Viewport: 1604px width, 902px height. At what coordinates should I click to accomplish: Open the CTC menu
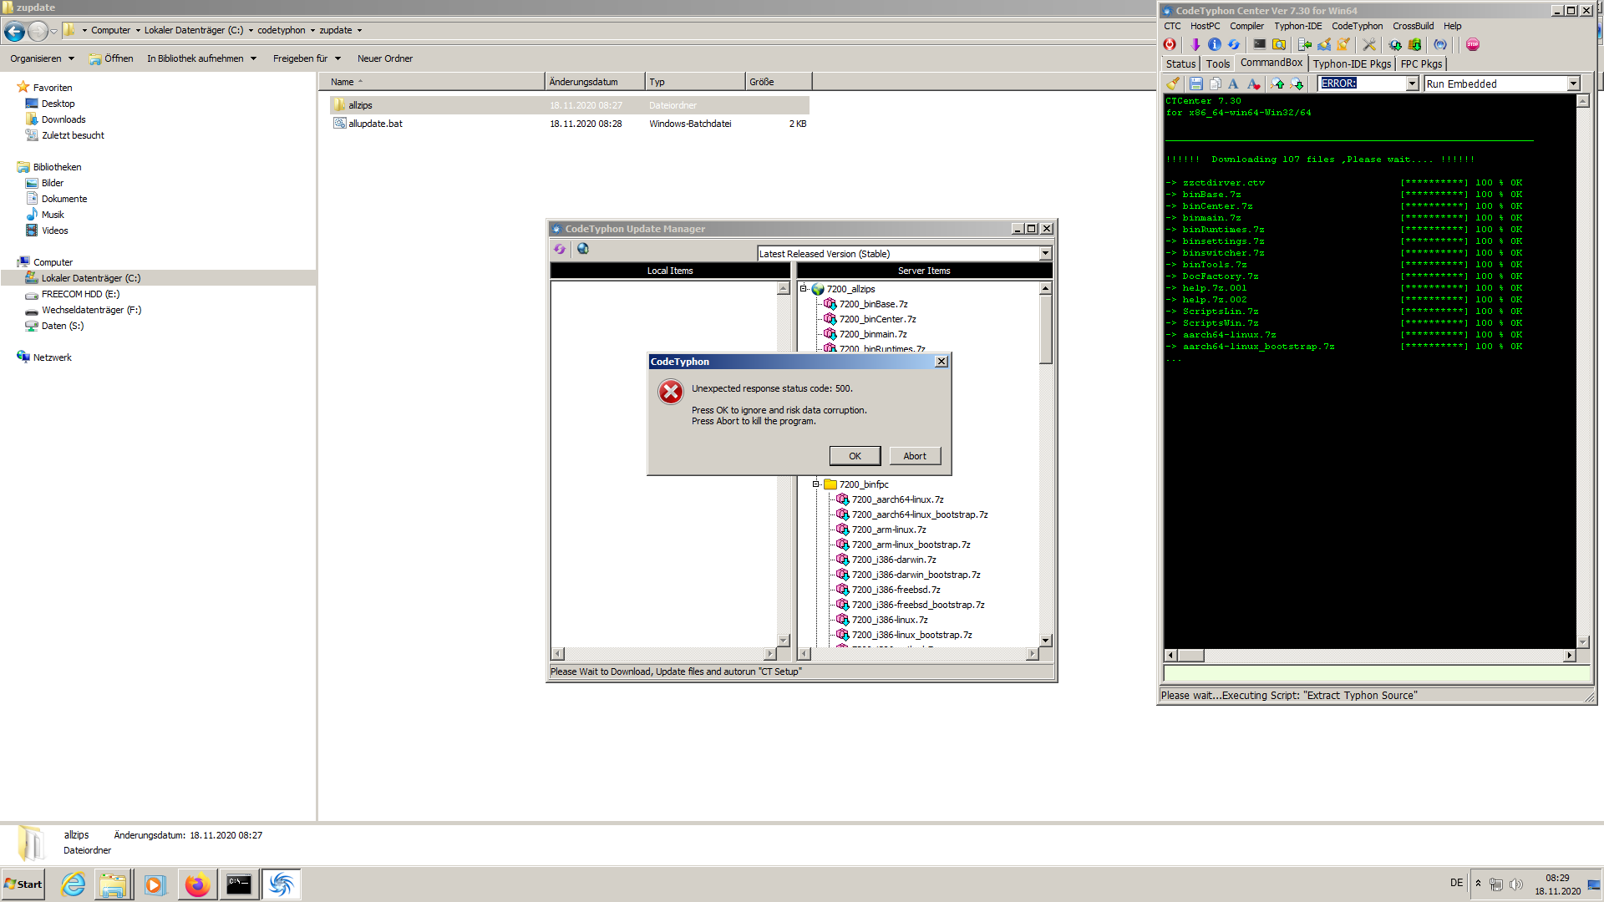pos(1172,26)
